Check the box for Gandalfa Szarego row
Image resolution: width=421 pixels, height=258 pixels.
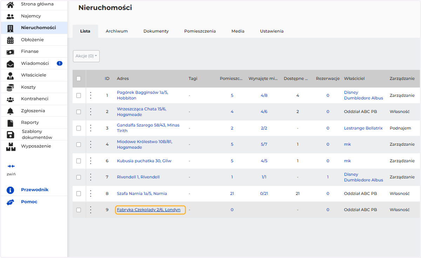[x=79, y=128]
